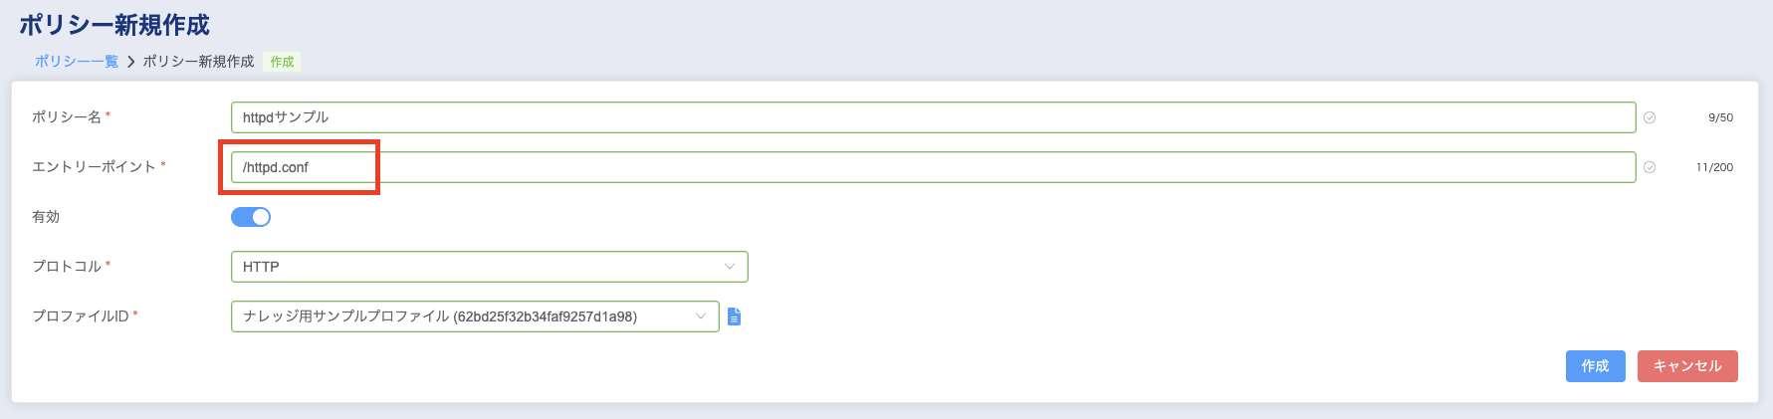Click the 11/200 character counter

point(1714,167)
